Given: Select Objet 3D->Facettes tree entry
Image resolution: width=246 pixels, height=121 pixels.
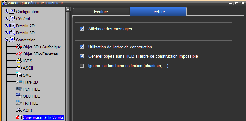Looking at the screenshot, I should pos(40,54).
